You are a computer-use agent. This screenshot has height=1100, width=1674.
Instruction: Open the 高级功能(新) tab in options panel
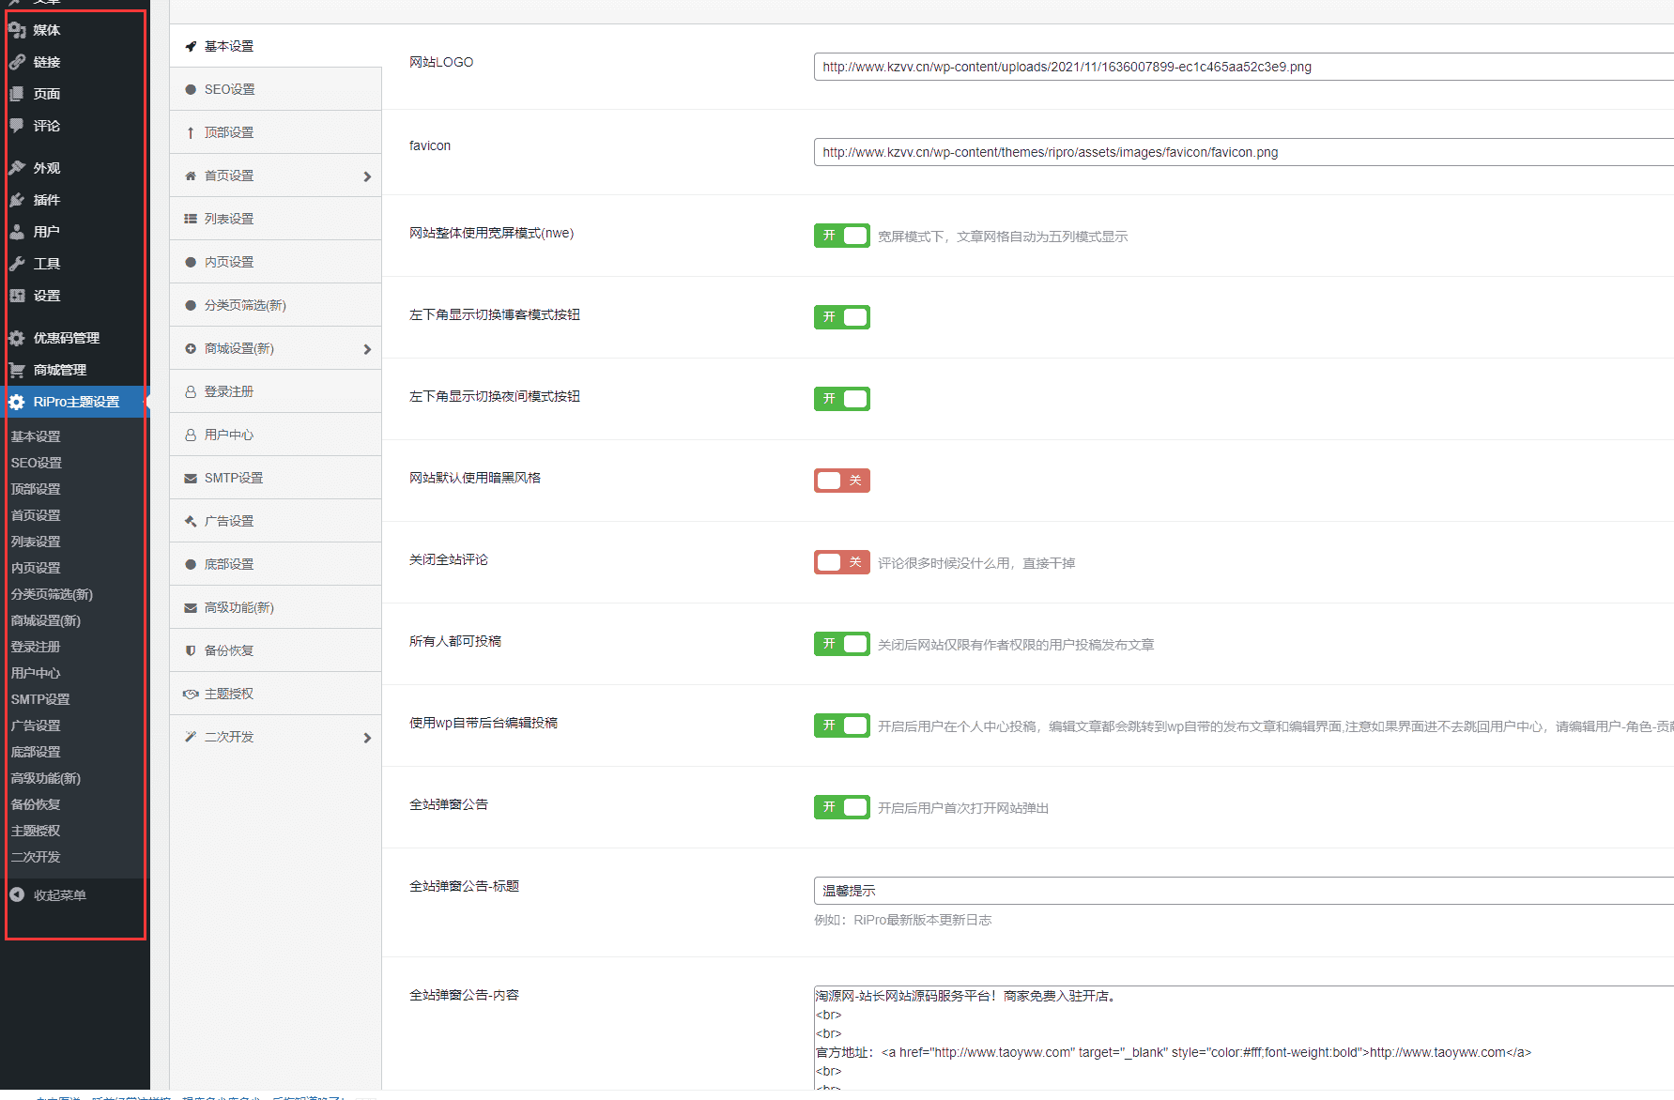(x=275, y=607)
